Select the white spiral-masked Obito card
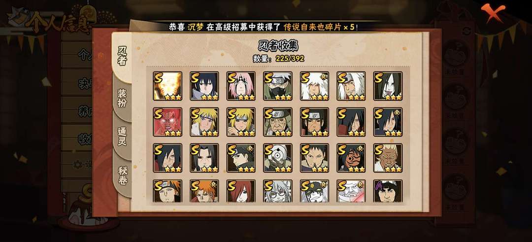532x242 pixels. (277, 158)
